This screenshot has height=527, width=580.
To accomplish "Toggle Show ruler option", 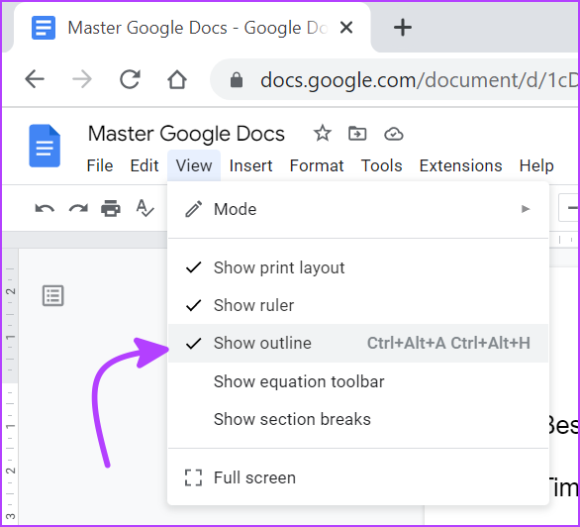I will (x=357, y=305).
